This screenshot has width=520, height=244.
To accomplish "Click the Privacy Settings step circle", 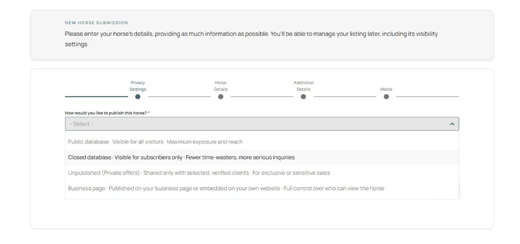I will (x=138, y=97).
